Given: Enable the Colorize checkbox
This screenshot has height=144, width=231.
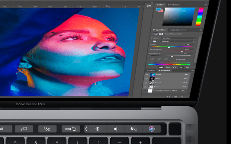Looking at the screenshot, I should [x=173, y=59].
